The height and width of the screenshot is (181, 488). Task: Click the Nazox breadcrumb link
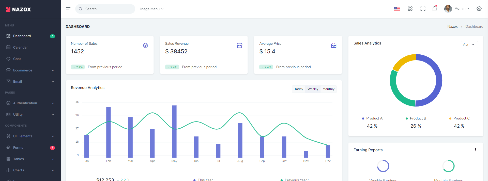(452, 27)
